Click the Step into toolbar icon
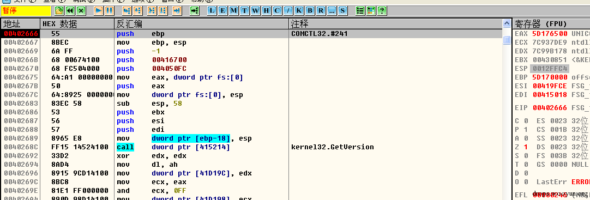This screenshot has height=200, width=590. pos(127,10)
